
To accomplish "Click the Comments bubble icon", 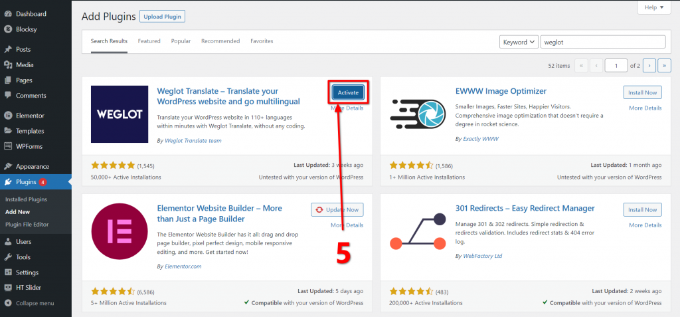I will click(8, 96).
